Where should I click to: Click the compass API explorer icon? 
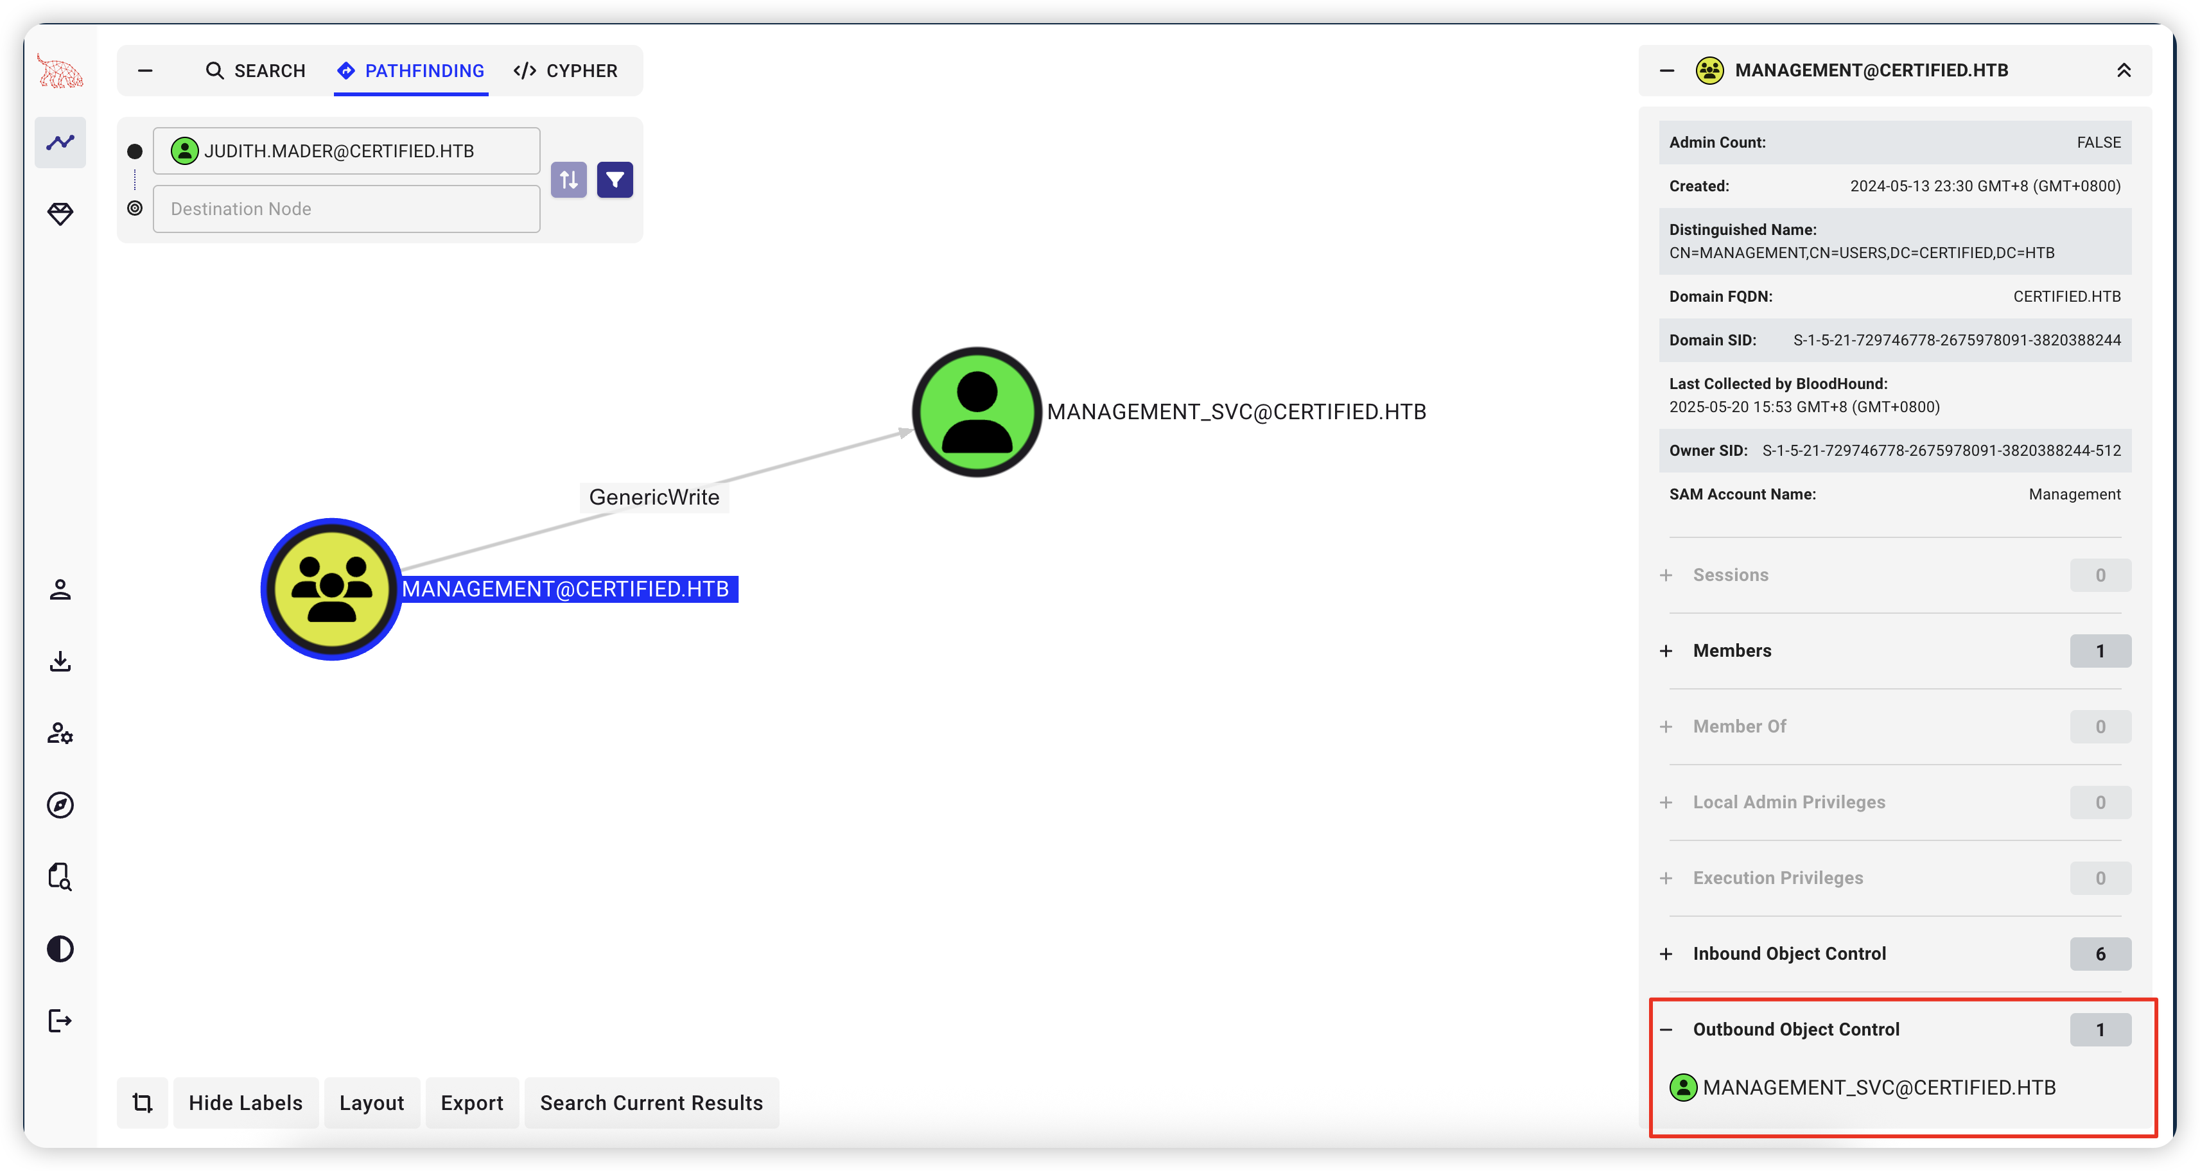[x=60, y=804]
